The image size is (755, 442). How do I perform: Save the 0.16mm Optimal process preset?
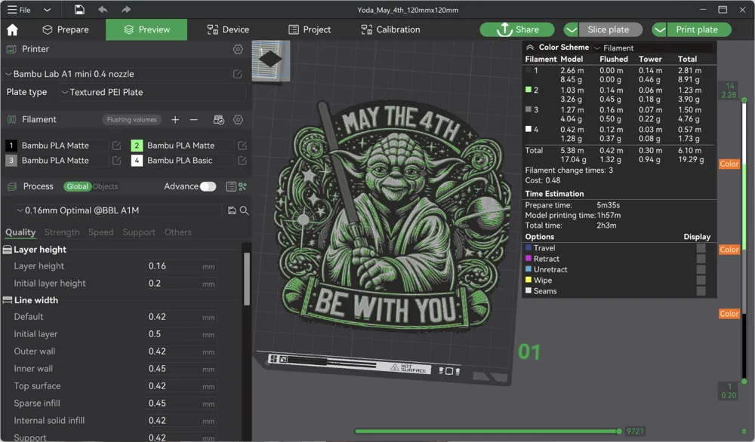[232, 210]
